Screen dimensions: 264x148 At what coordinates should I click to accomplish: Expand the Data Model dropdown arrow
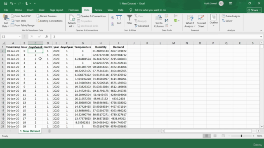[x=179, y=21]
